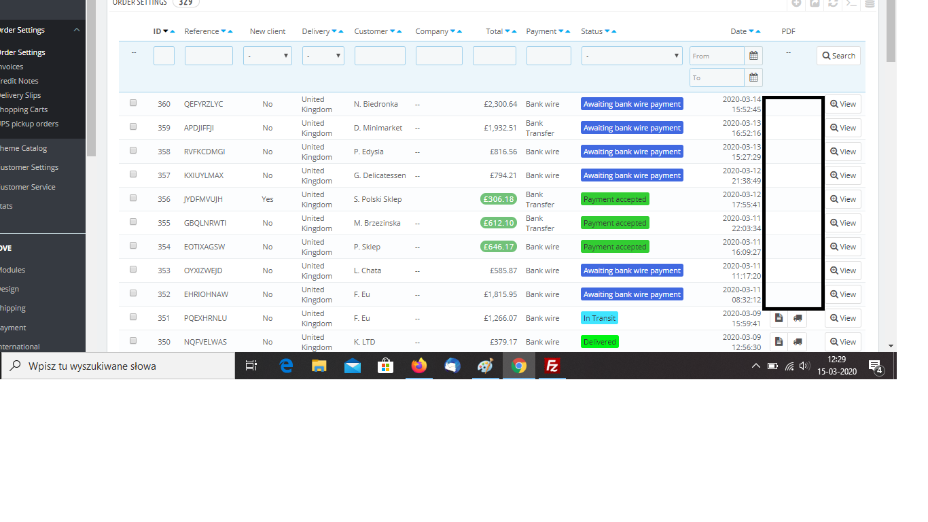View order 352 details
This screenshot has width=928, height=522.
[843, 294]
